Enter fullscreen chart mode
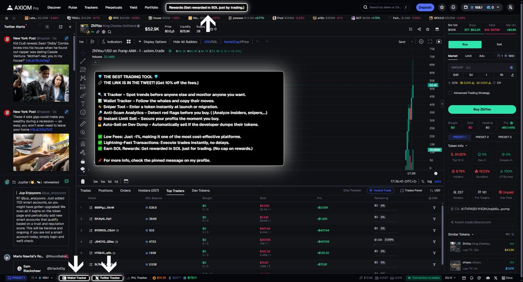This screenshot has width=523, height=282. click(x=430, y=41)
